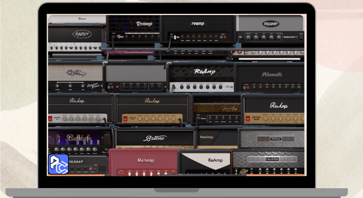This screenshot has height=198, width=363.
Task: Click the TML amp input jack
Action: pyautogui.click(x=171, y=37)
